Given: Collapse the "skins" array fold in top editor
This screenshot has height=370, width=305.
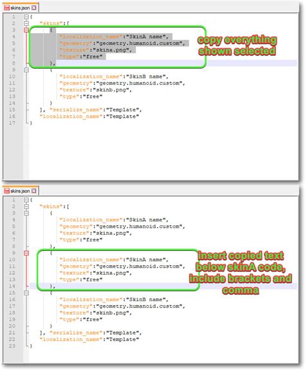Looking at the screenshot, I should pos(26,23).
